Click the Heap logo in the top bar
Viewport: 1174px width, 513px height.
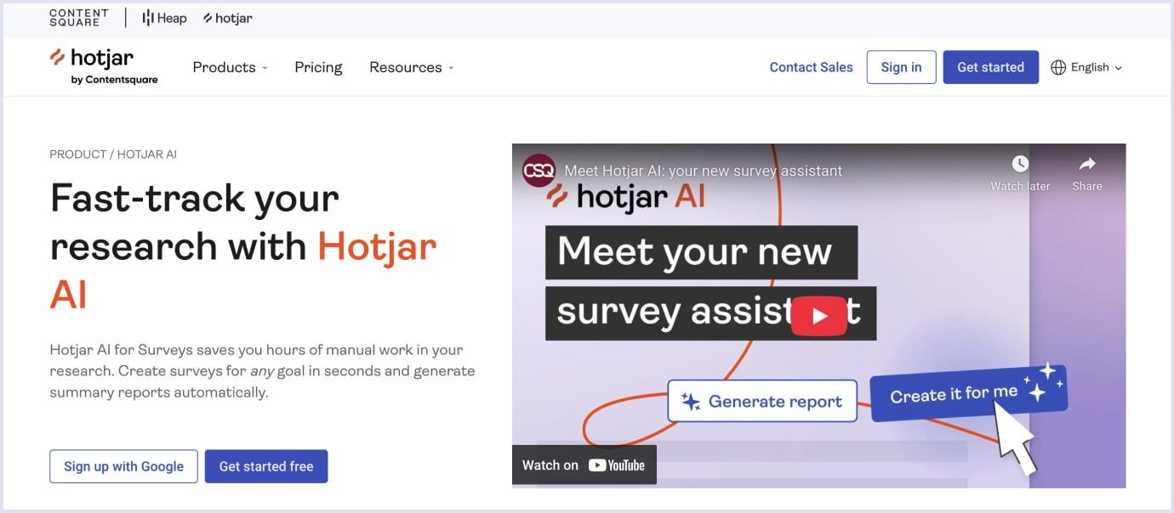point(163,17)
